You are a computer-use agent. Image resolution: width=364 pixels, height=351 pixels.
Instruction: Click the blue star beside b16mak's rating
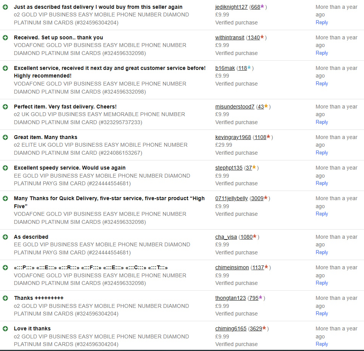tap(249, 68)
